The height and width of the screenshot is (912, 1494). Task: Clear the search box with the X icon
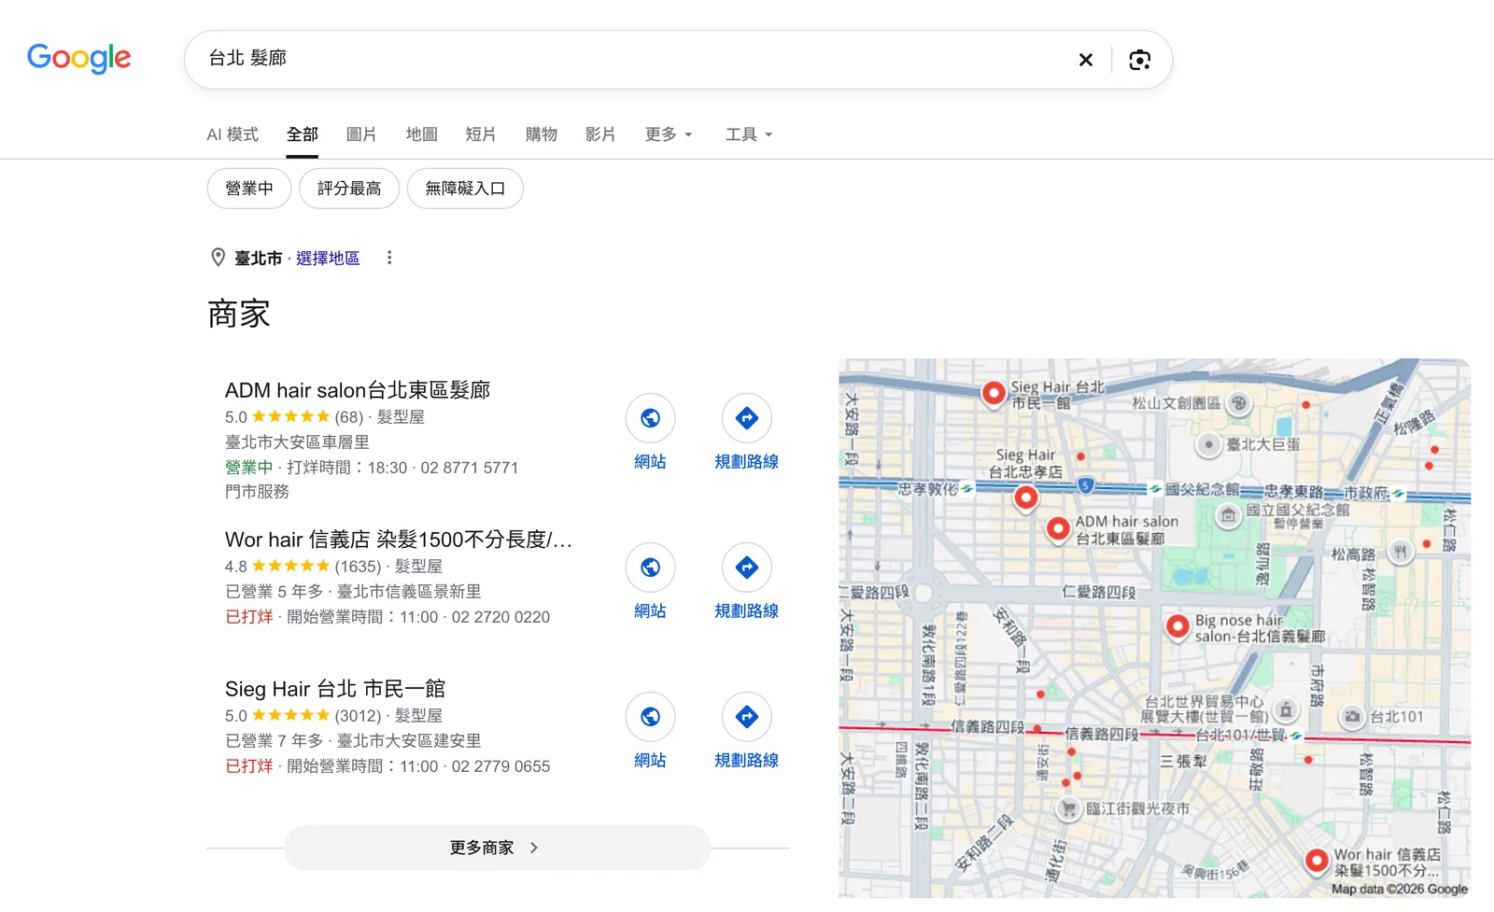pyautogui.click(x=1086, y=60)
